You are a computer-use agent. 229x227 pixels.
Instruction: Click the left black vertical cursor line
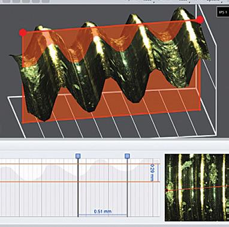pos(78,188)
